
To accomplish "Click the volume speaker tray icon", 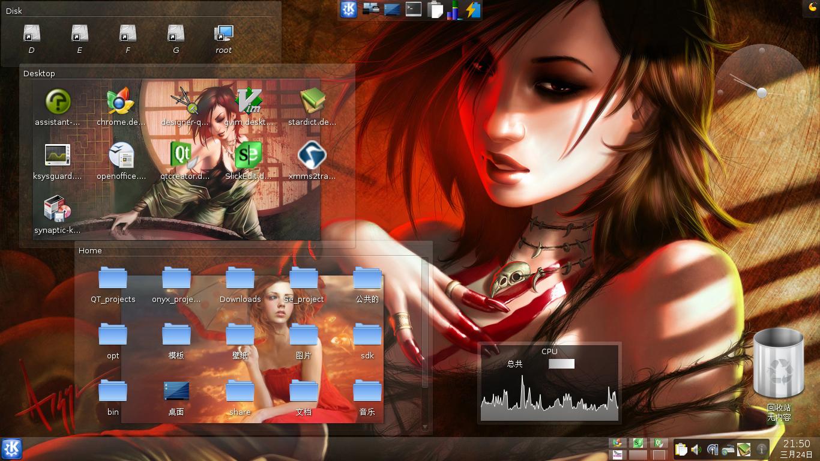I will (x=696, y=449).
